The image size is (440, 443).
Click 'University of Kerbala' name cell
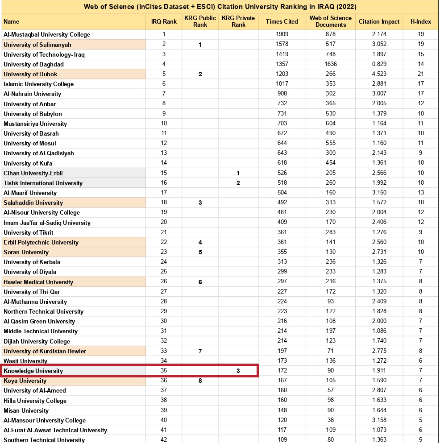click(74, 262)
